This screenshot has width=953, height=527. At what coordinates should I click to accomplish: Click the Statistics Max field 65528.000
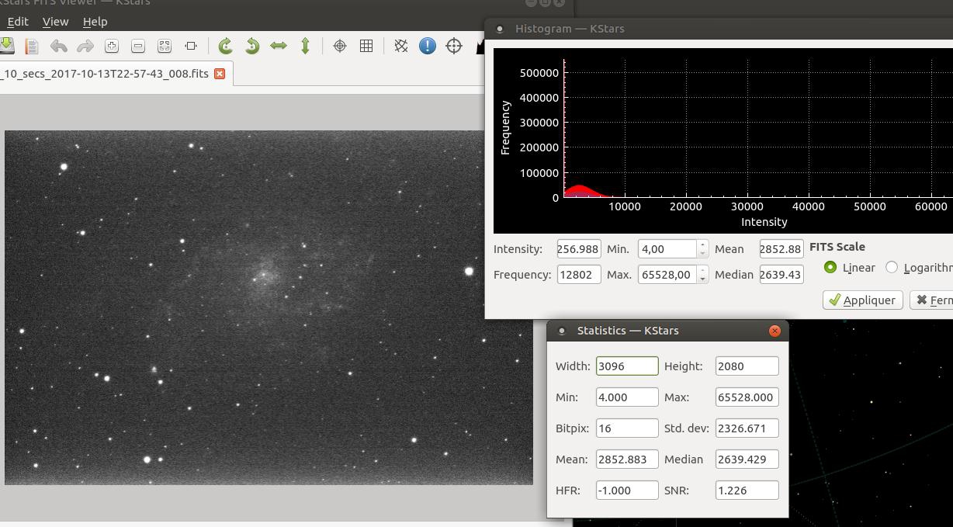click(747, 397)
